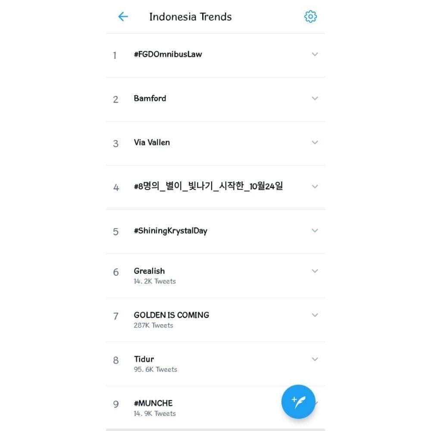Open the Bamford trend
431x431 pixels.
pyautogui.click(x=150, y=98)
